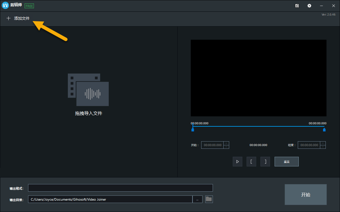Screen dimensions: 340x212
Task: Click the center current time 00:00:00.000
Action: [258, 145]
